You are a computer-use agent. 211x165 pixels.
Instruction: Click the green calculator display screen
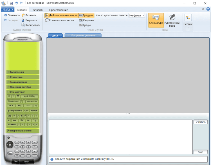23,56
